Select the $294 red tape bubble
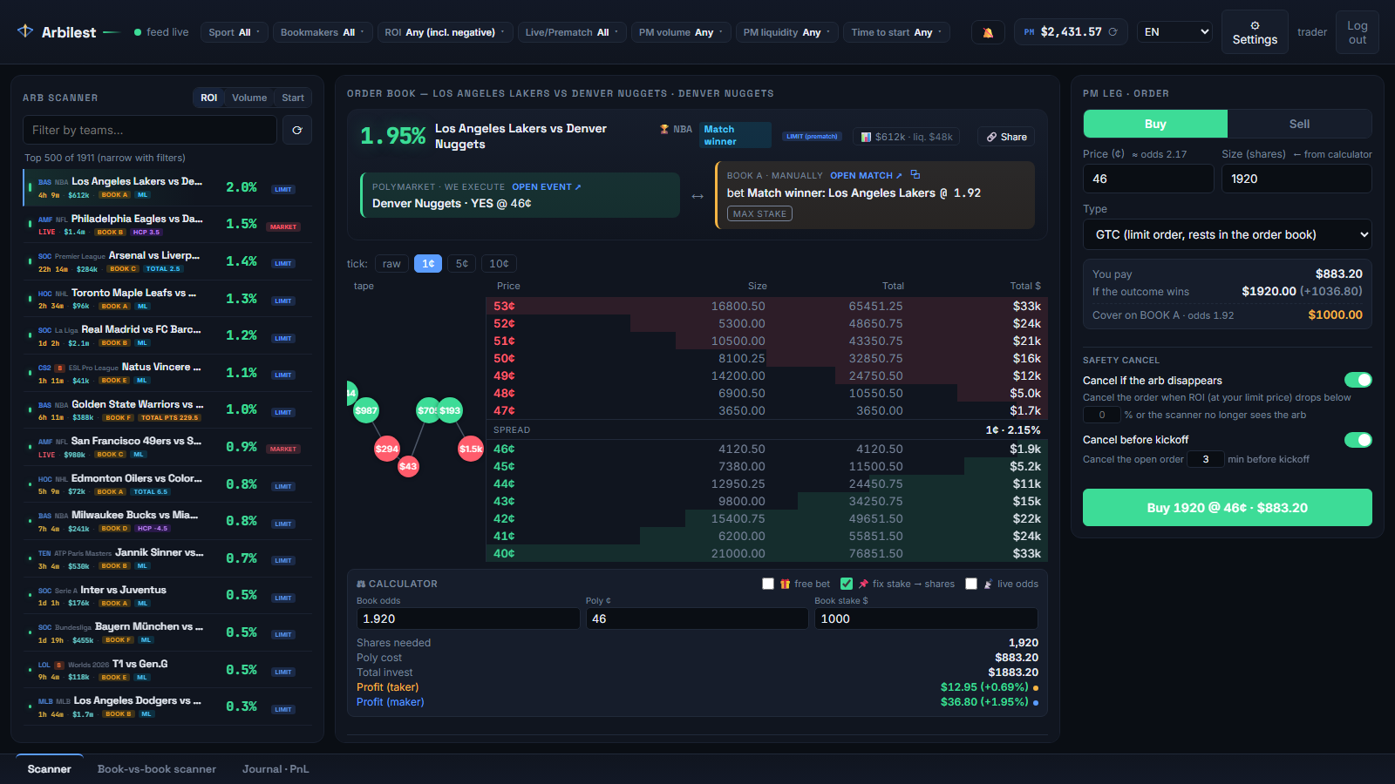The width and height of the screenshot is (1395, 784). [386, 449]
